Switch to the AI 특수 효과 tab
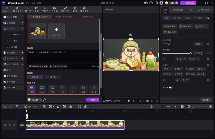Screen dimensions: 215x139 pos(204,10)
